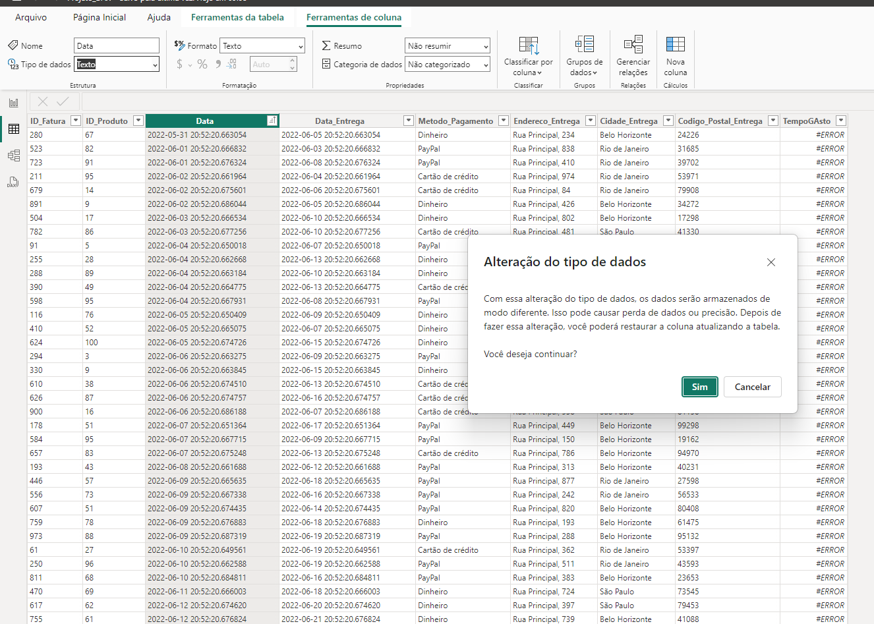Click Cancelar in the dialog
874x624 pixels.
[x=753, y=387]
